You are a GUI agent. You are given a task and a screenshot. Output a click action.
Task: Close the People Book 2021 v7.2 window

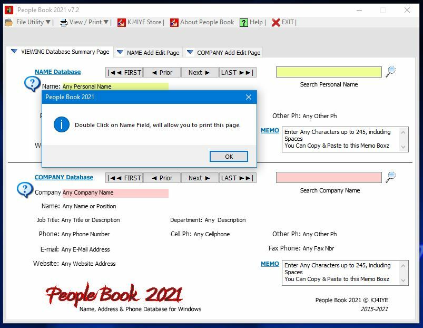click(x=407, y=10)
